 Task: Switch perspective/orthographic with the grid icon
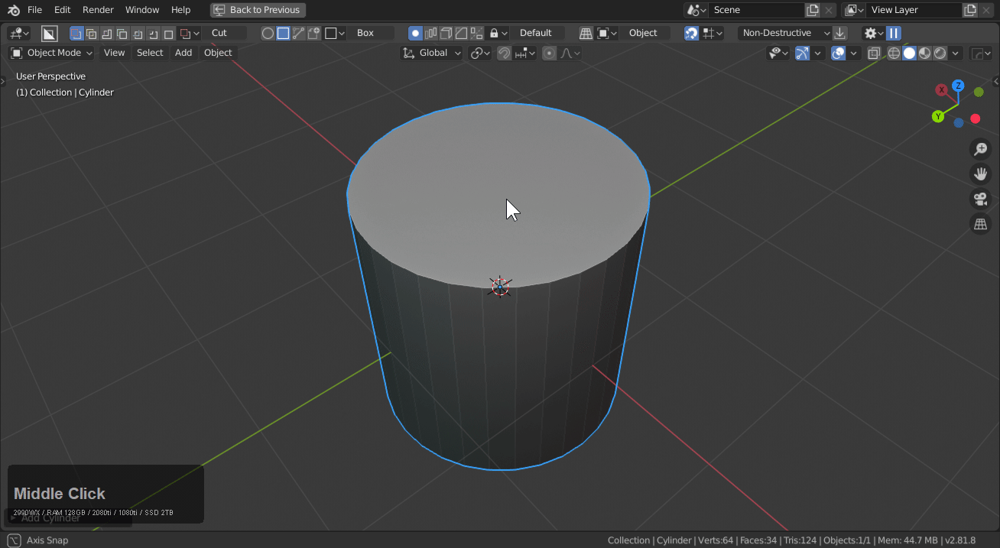coord(980,225)
